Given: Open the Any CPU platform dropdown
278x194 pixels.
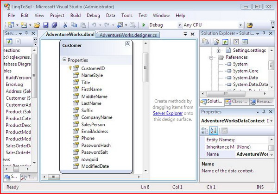Looking at the screenshot, I should tap(240, 25).
